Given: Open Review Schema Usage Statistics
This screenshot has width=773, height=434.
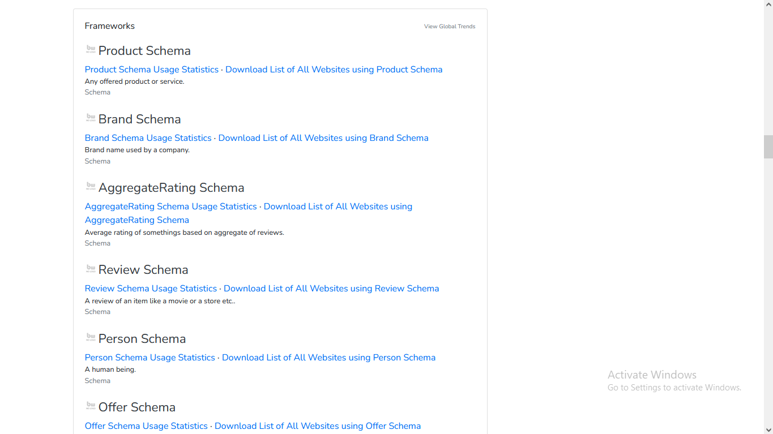Looking at the screenshot, I should coord(151,289).
